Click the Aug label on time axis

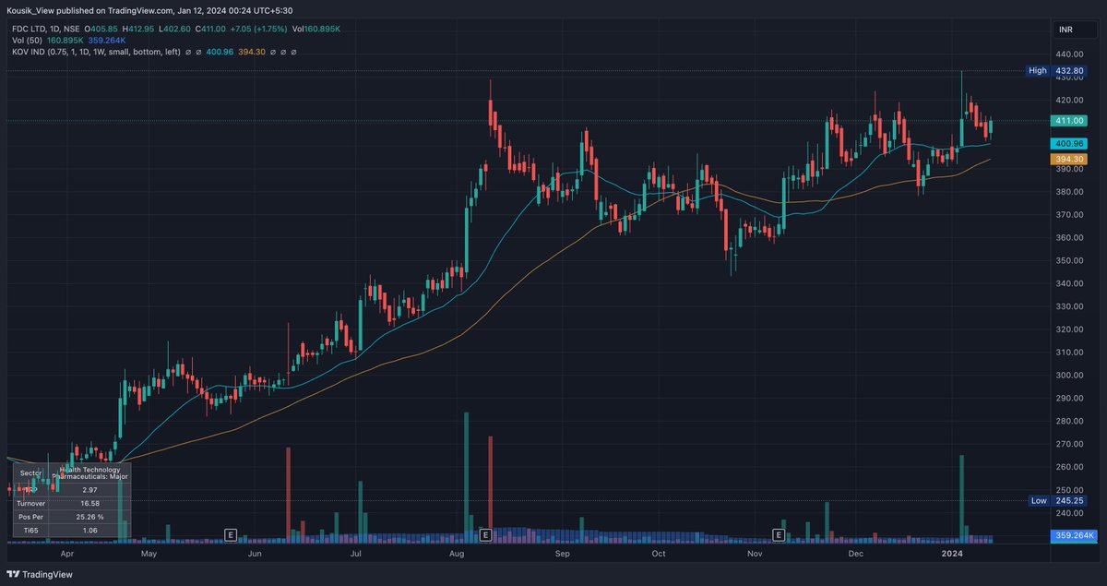click(x=457, y=555)
